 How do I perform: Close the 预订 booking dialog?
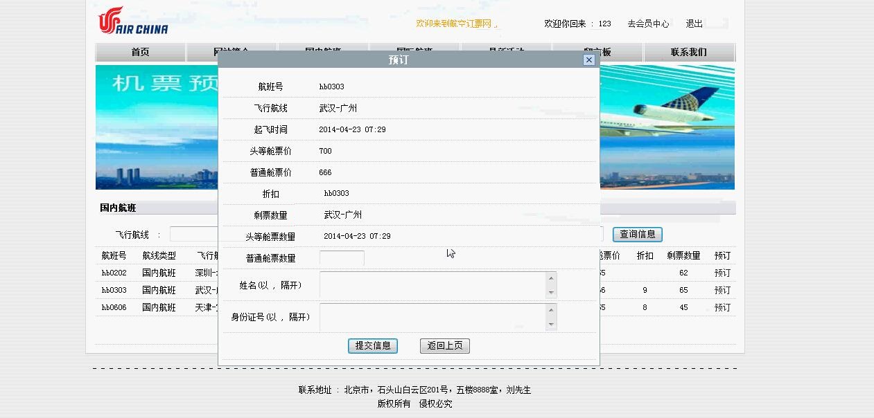[589, 60]
